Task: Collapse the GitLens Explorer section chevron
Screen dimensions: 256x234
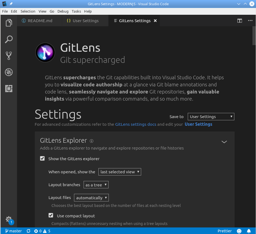Action: click(224, 142)
